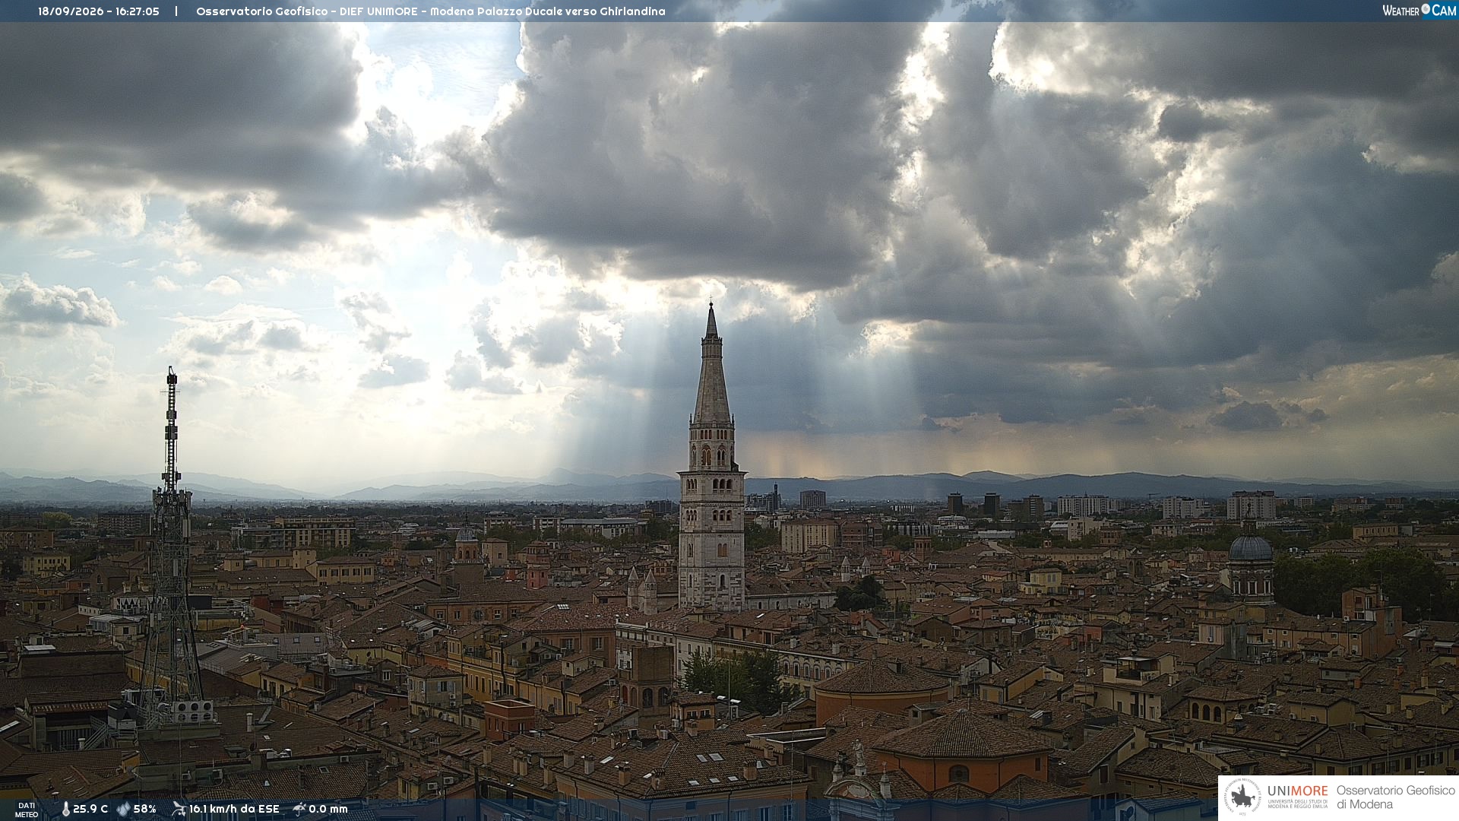Click the 0.0 mm rainfall value
This screenshot has width=1459, height=821.
pos(328,809)
